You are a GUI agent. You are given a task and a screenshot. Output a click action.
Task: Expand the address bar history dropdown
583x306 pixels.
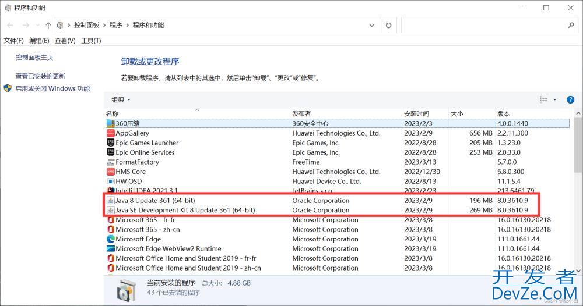pos(371,25)
